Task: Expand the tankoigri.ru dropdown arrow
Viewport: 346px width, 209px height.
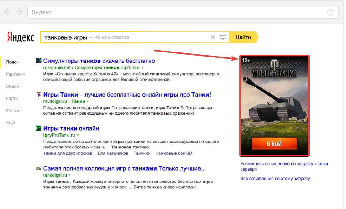Action: coord(69,175)
